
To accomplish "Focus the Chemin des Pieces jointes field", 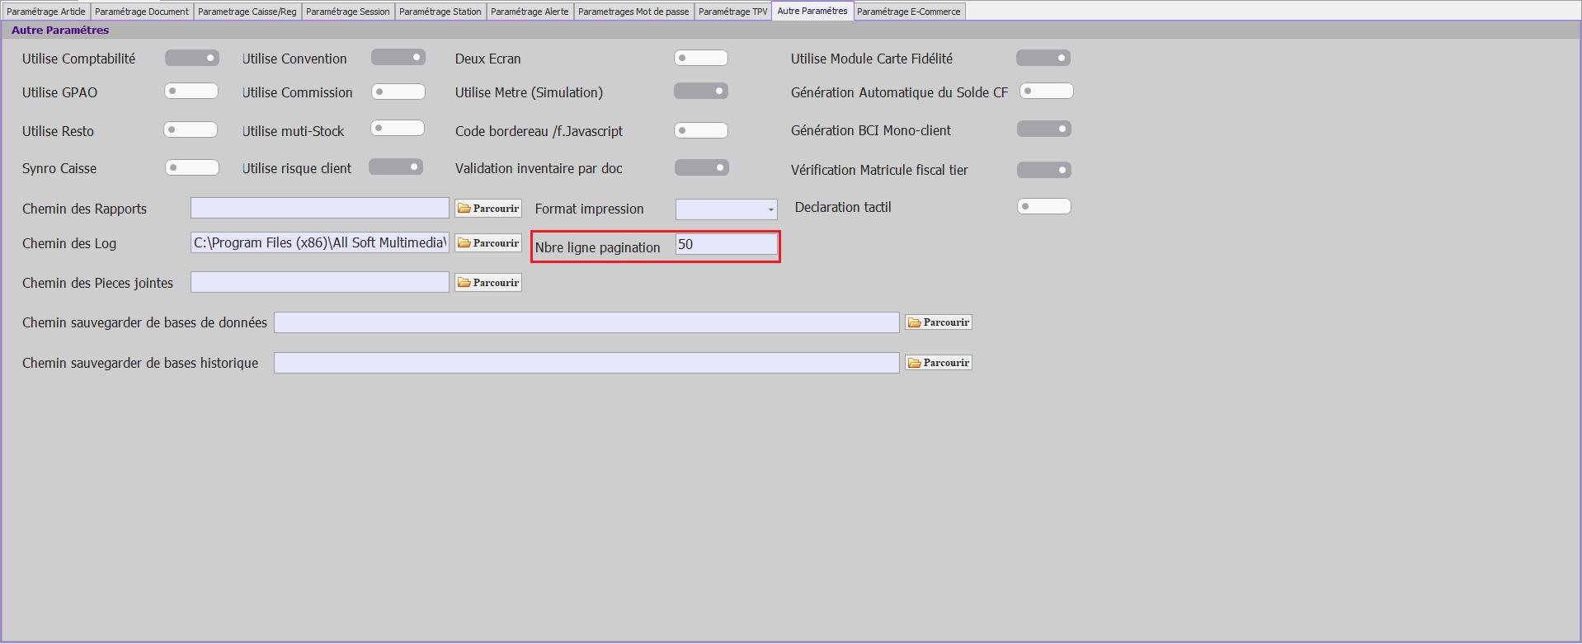I will coord(320,282).
